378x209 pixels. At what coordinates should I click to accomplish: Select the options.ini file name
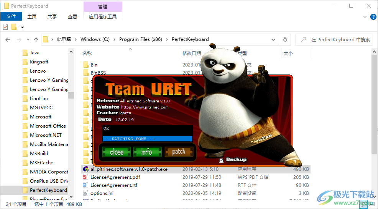[x=102, y=193]
